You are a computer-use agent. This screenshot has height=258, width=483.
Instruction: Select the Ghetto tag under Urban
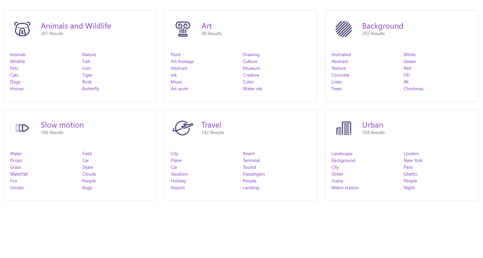coord(410,174)
